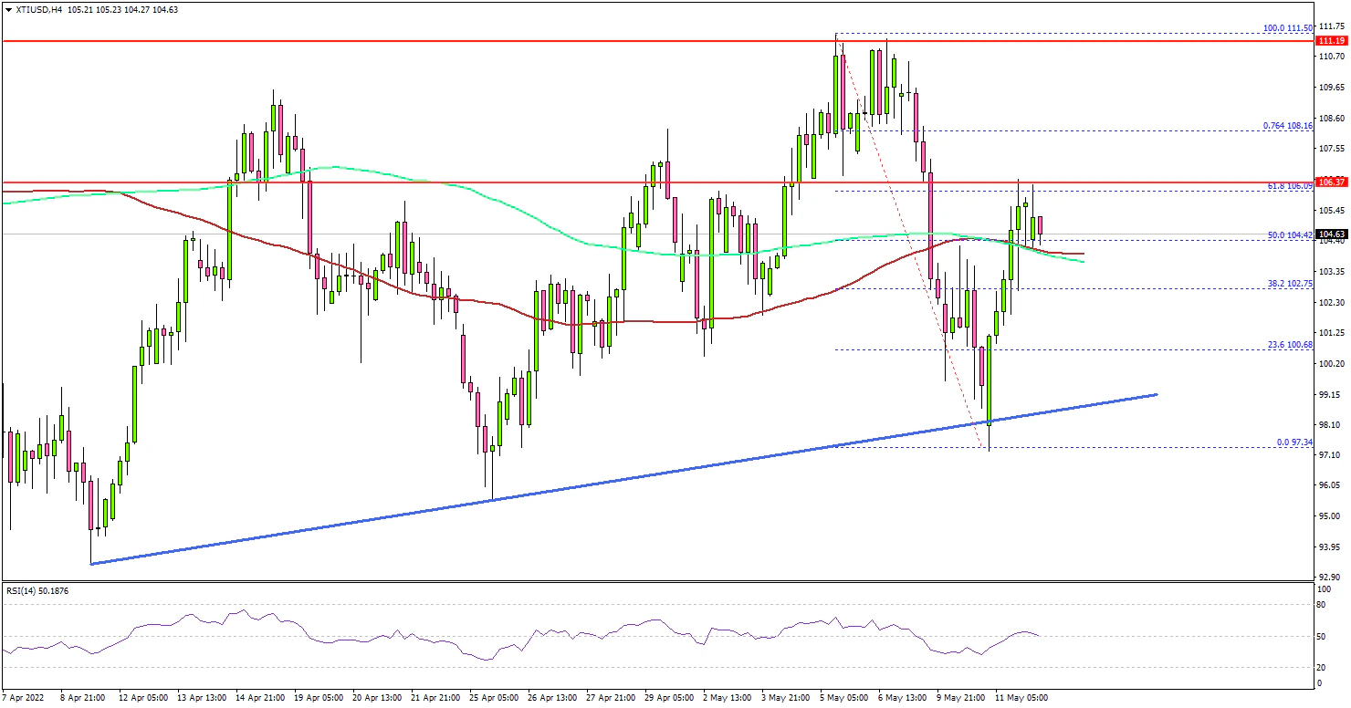Viewport: 1351px width, 708px height.
Task: Select the red dashed Fibonacci diagonal line
Action: pyautogui.click(x=913, y=246)
